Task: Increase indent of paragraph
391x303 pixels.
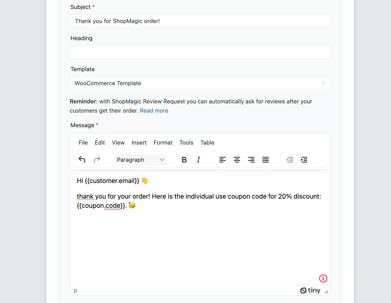Action: [304, 160]
